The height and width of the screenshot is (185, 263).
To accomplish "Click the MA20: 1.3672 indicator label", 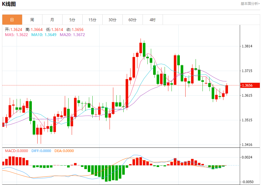I will tap(72, 35).
